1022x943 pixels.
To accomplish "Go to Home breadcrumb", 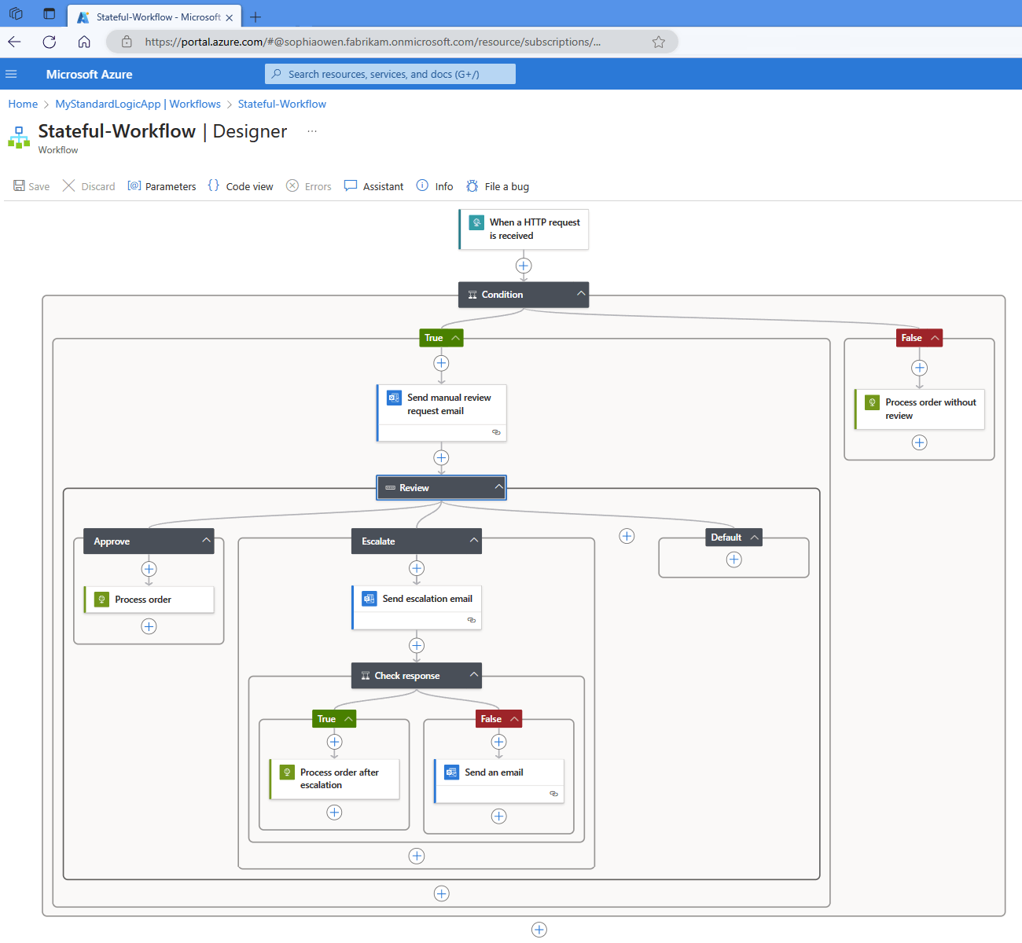I will click(x=23, y=104).
